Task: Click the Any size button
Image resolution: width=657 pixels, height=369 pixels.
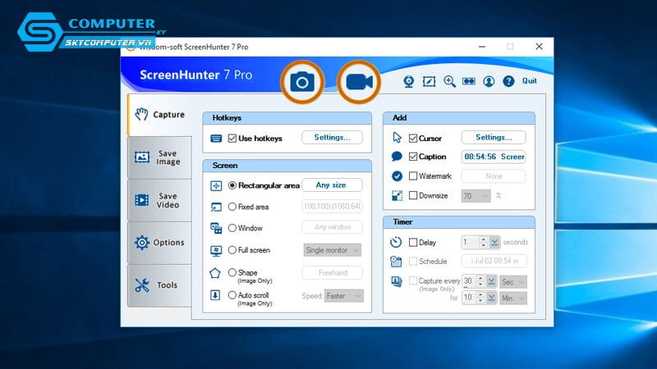Action: 333,185
